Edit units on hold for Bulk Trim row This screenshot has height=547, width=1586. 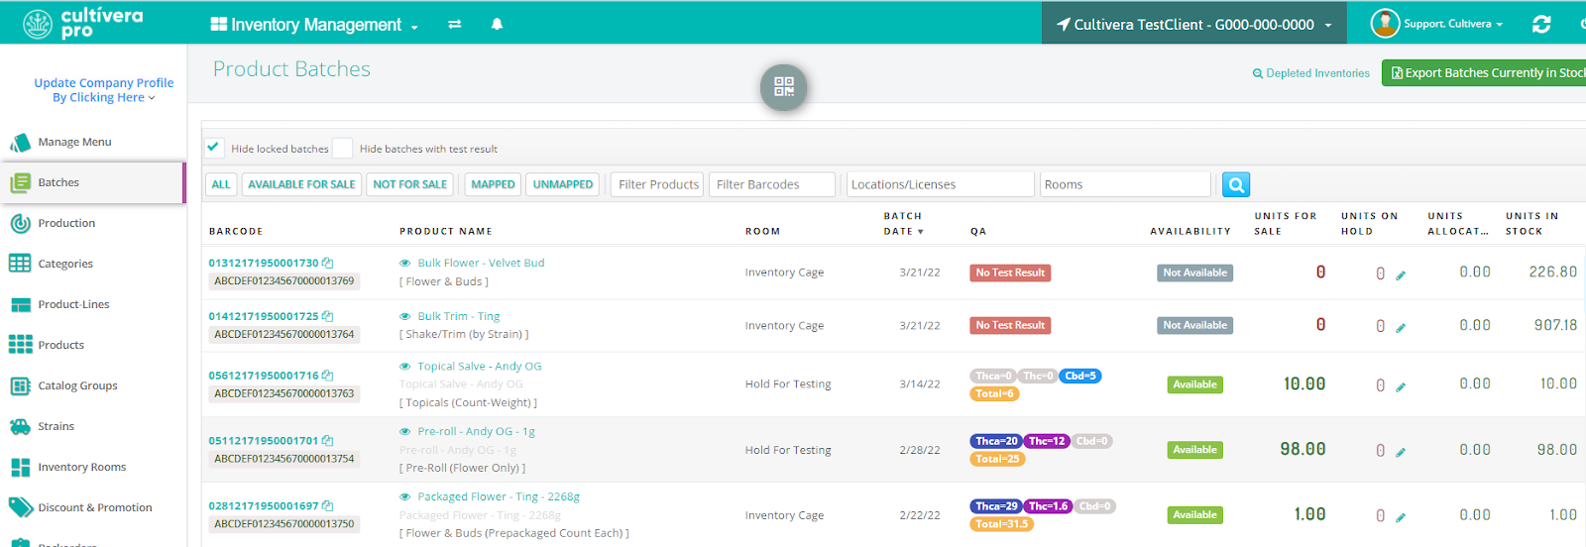coord(1401,328)
